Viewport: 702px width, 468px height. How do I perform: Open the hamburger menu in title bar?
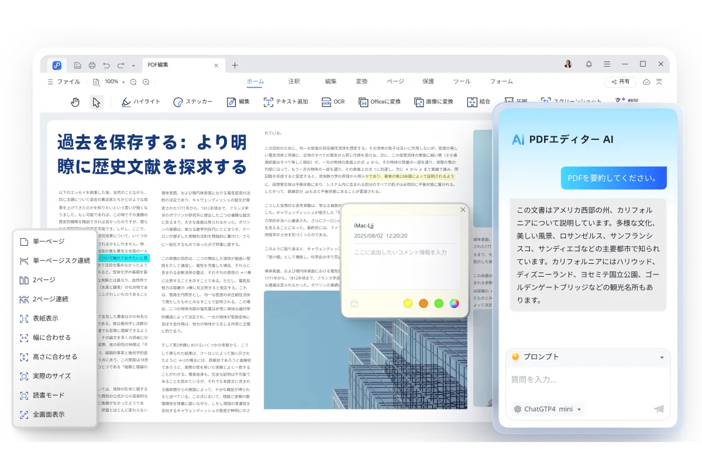607,64
